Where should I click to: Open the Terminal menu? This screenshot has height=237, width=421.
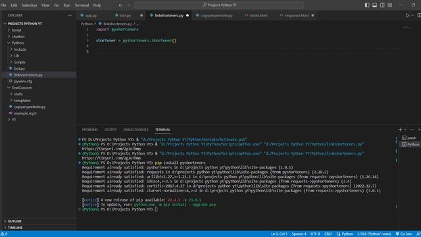point(82,5)
